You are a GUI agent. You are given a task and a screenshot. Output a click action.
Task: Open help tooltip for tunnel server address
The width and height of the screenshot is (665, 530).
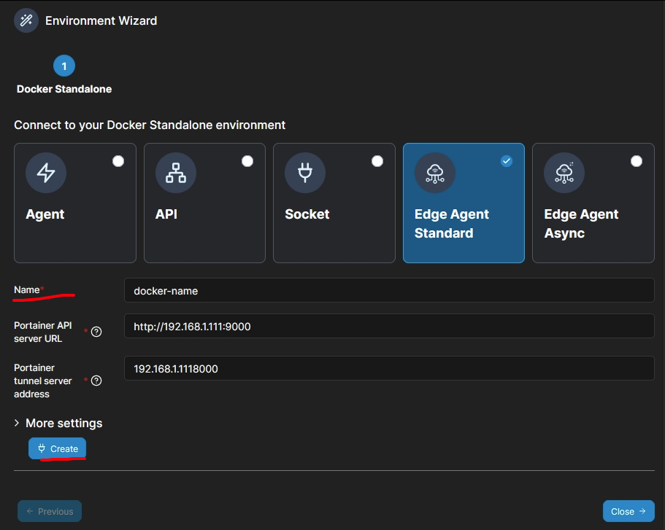pyautogui.click(x=96, y=381)
